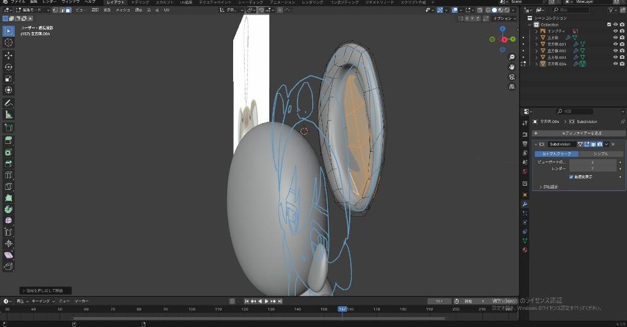Uncheck the 最適化表示 checkbox
The height and width of the screenshot is (327, 627).
pyautogui.click(x=571, y=176)
